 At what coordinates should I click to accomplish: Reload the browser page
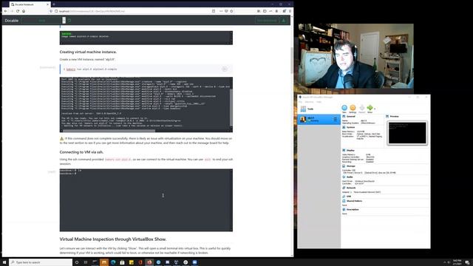pos(18,11)
